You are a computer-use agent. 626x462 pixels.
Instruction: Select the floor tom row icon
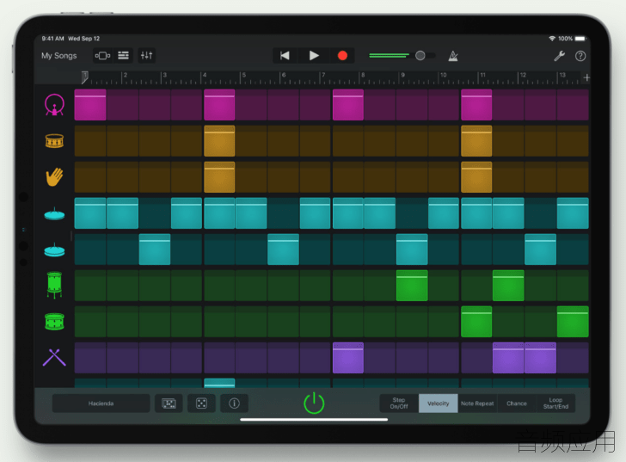point(54,285)
